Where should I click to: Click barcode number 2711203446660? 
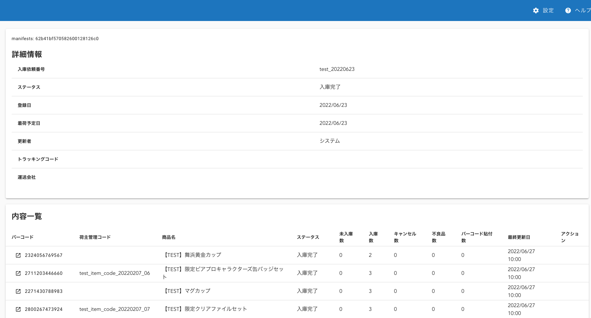click(x=44, y=273)
